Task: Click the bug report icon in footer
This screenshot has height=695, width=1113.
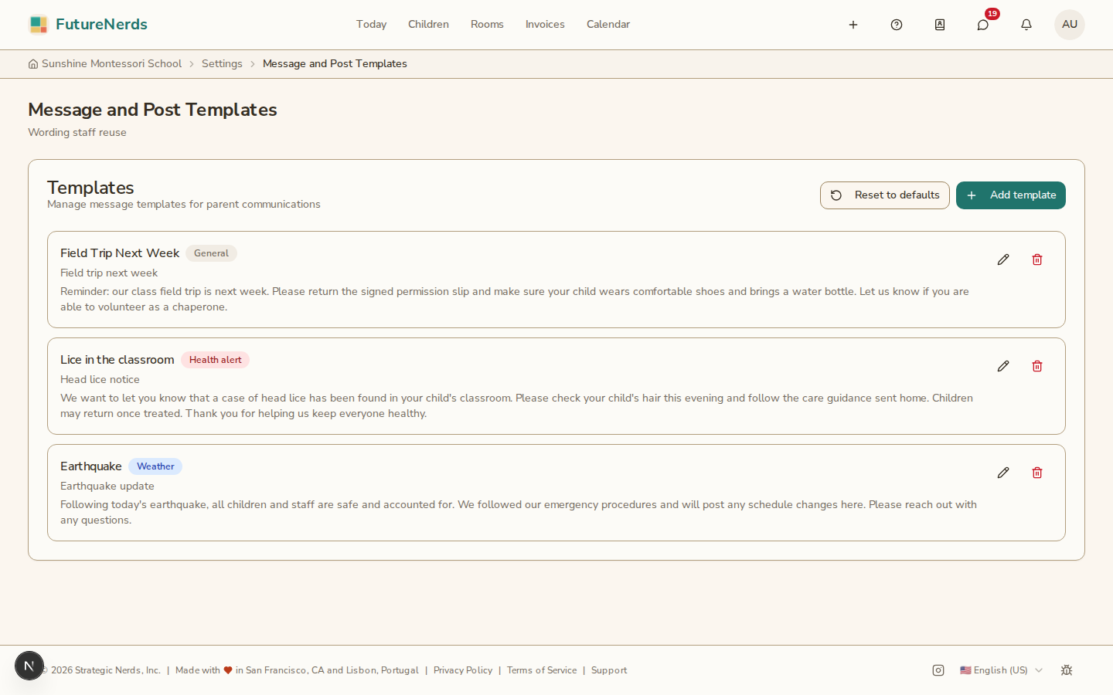Action: coord(1067,670)
